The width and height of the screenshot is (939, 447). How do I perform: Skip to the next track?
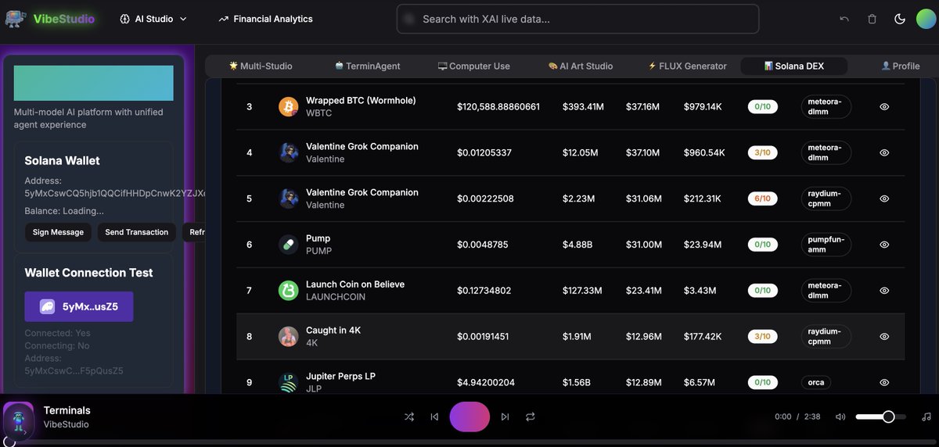505,417
